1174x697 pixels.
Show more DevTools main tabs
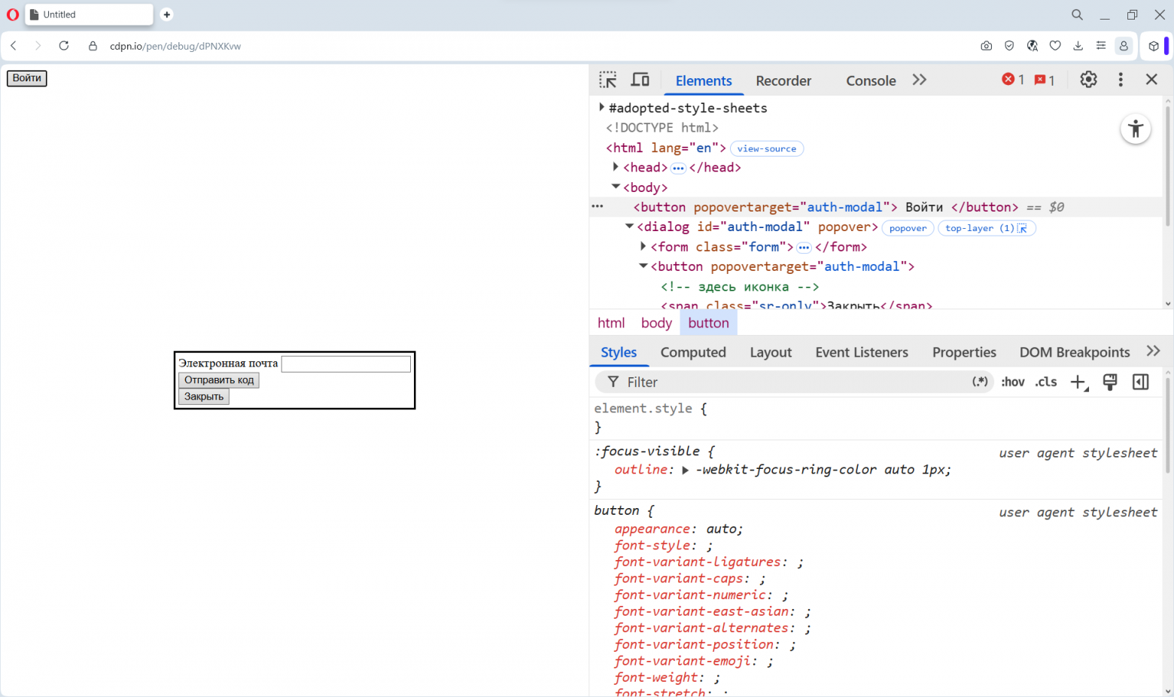(920, 80)
